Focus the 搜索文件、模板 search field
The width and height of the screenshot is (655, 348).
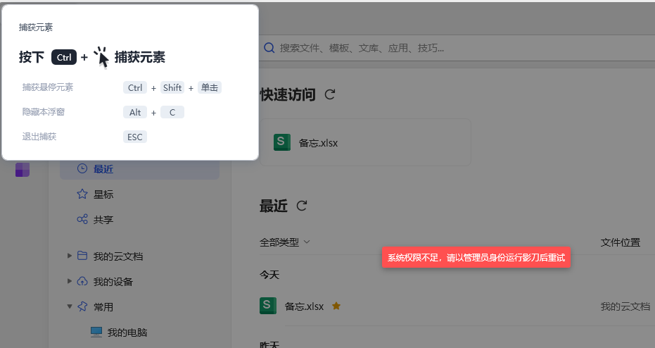[x=457, y=48]
